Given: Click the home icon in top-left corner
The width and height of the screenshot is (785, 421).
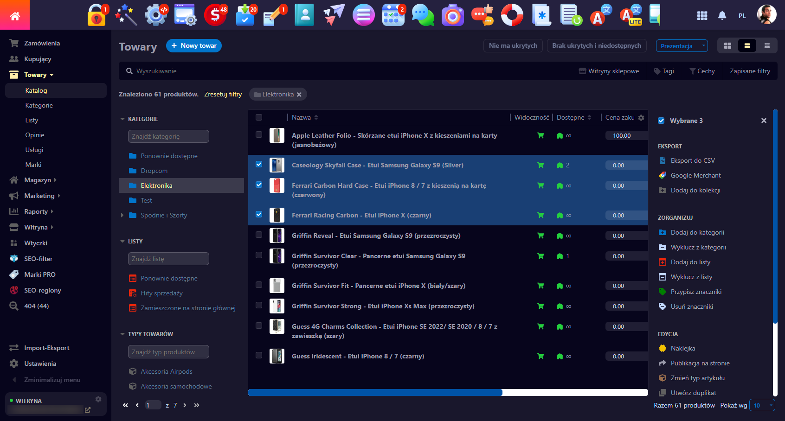Looking at the screenshot, I should tap(15, 16).
